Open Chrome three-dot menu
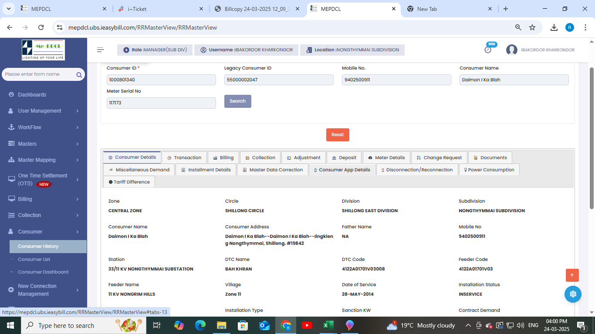This screenshot has height=334, width=595. tap(585, 27)
